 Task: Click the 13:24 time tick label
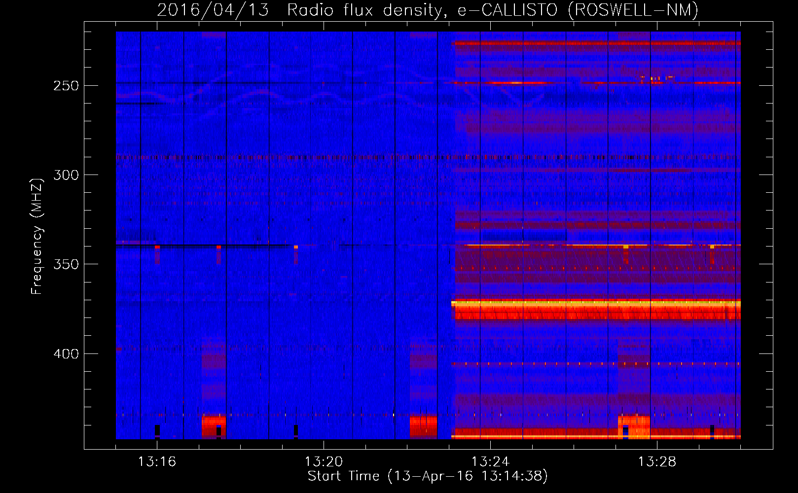click(490, 461)
